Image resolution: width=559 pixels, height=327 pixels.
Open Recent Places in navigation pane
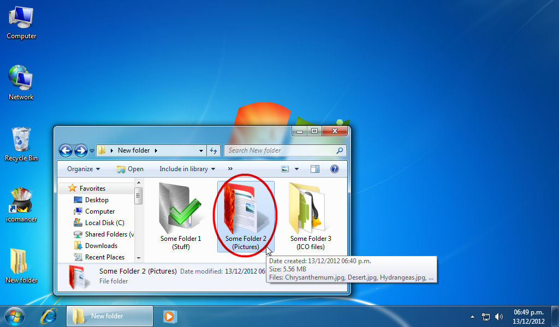click(x=104, y=257)
